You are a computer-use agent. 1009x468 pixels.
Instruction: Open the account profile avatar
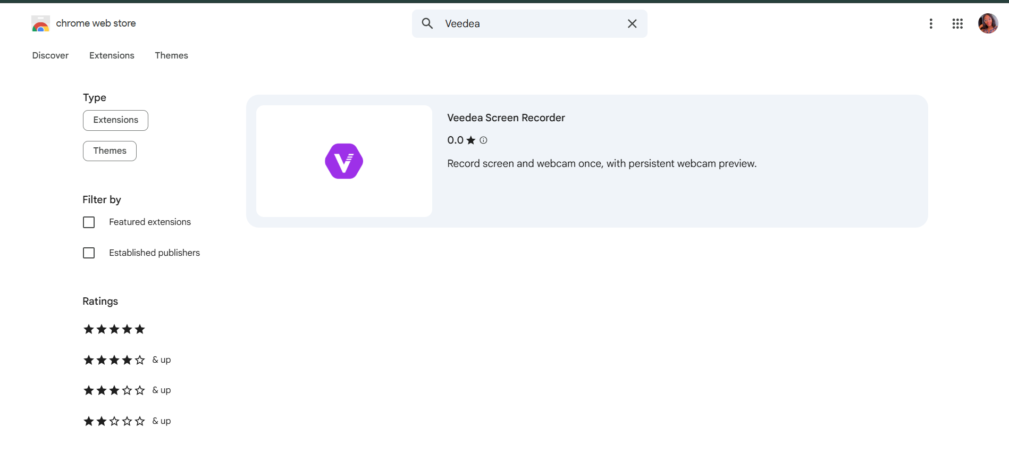(988, 23)
